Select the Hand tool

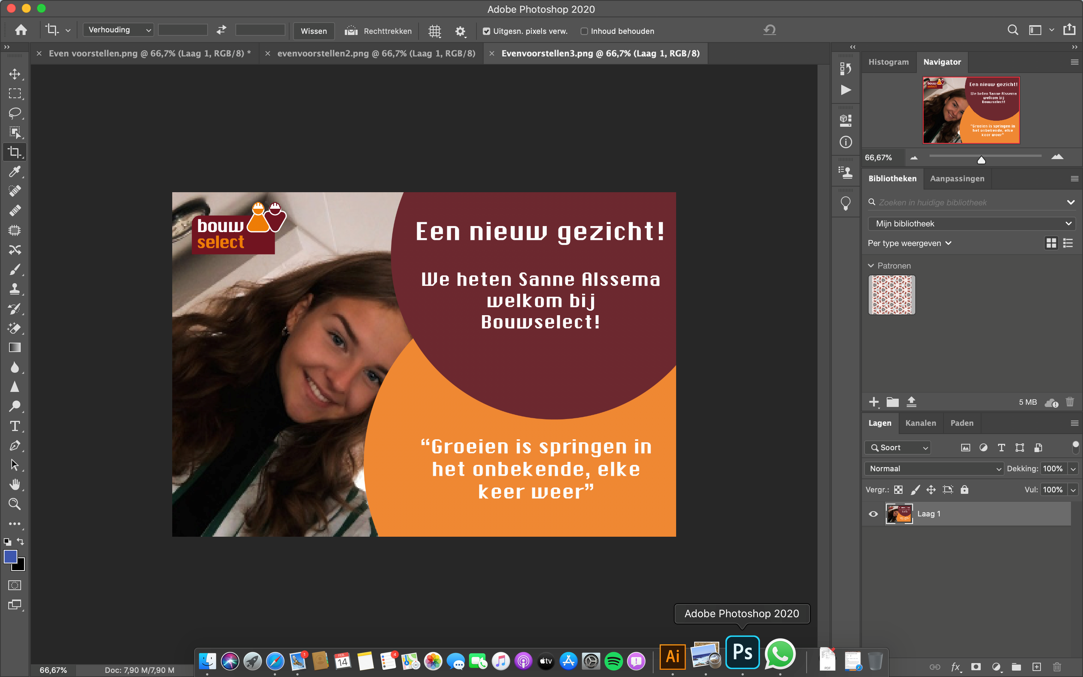click(15, 484)
